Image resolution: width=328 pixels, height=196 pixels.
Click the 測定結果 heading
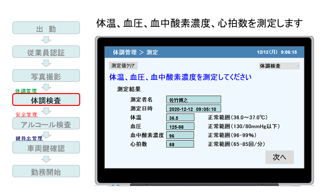(129, 89)
